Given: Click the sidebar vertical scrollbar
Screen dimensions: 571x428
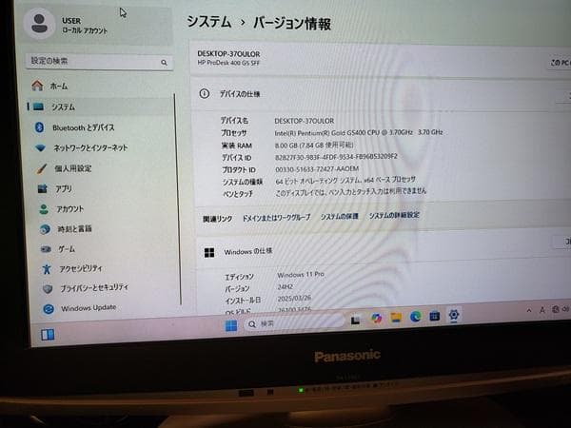Looking at the screenshot, I should tap(178, 199).
